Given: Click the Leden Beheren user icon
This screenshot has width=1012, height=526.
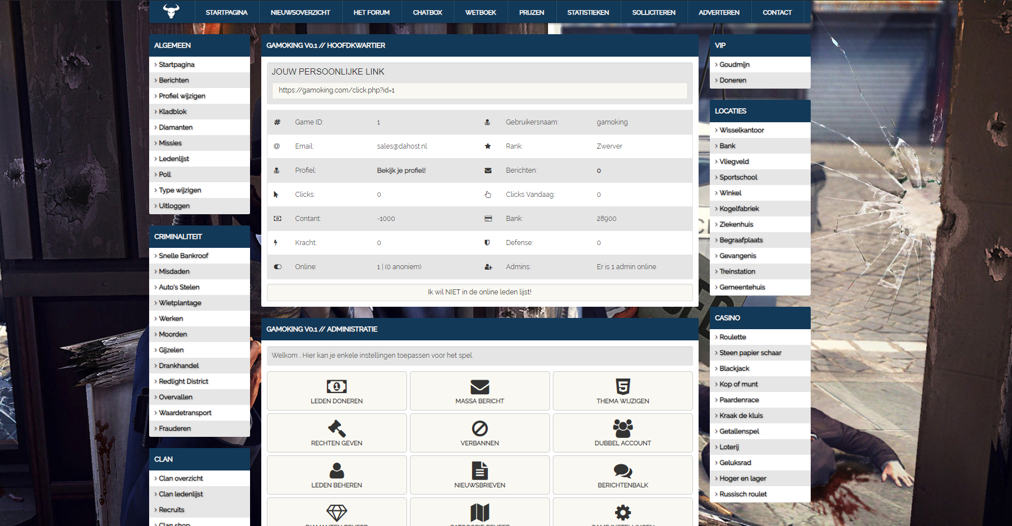Looking at the screenshot, I should (x=336, y=470).
